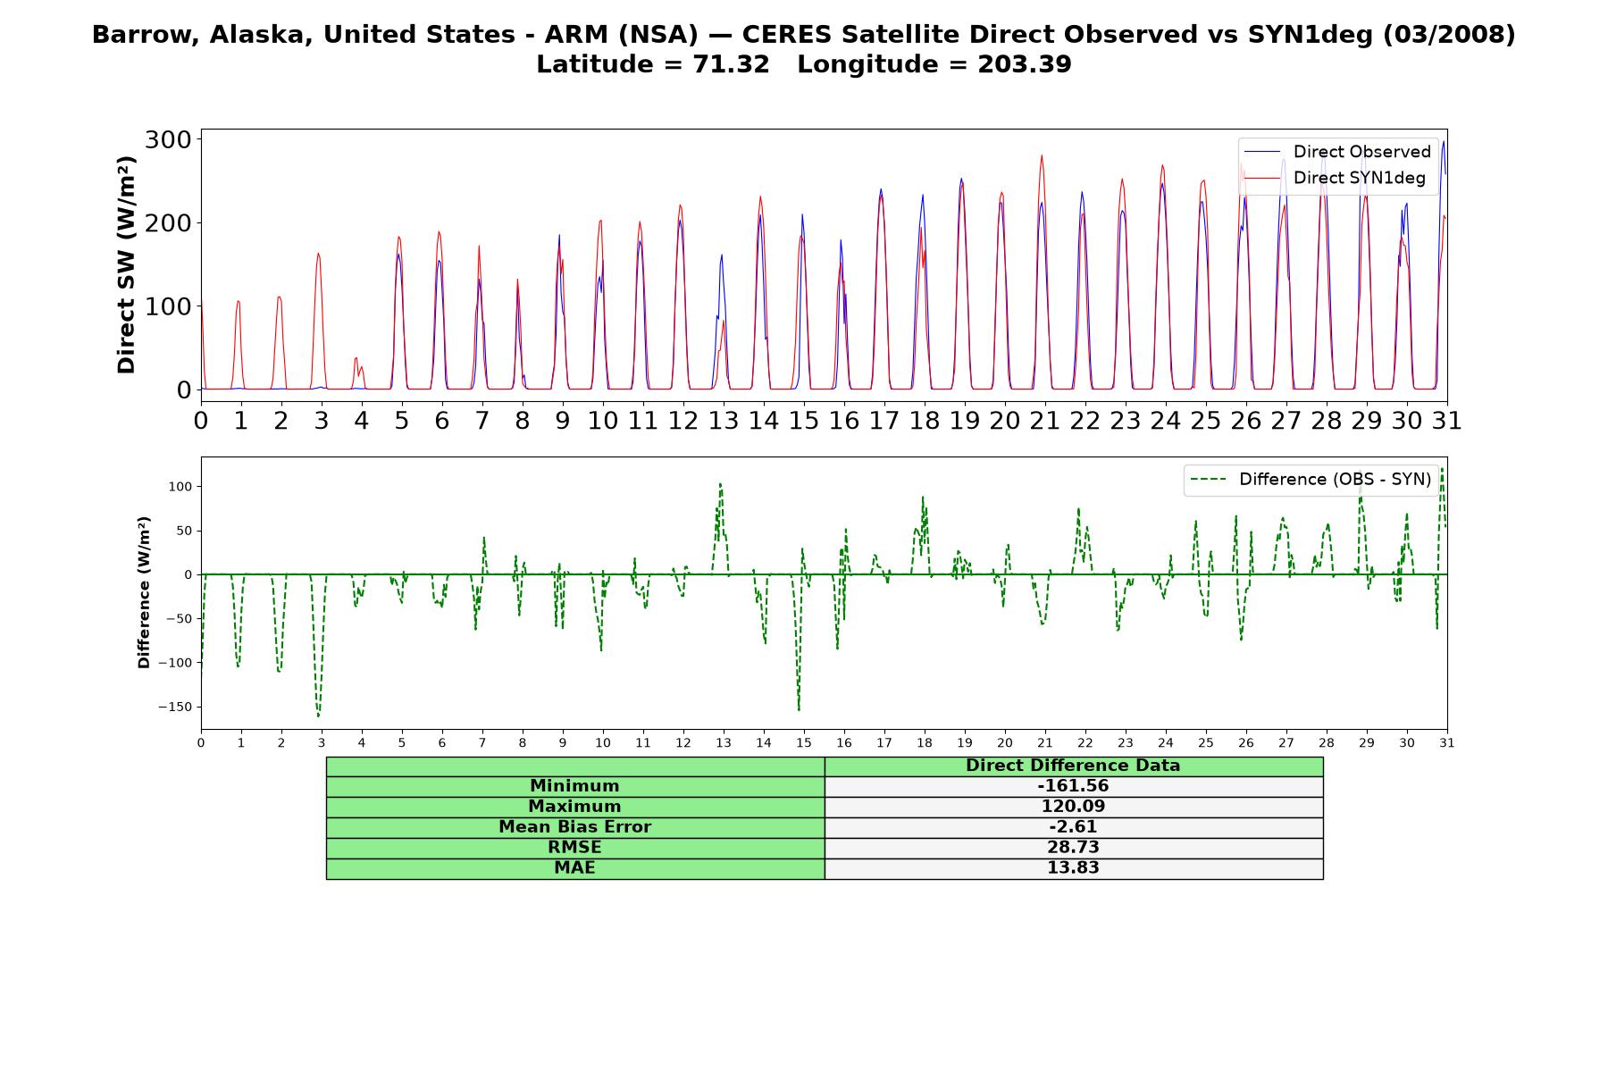Select the RMSE value 28.73 cell
Image resolution: width=1608 pixels, height=1072 pixels.
[1074, 848]
